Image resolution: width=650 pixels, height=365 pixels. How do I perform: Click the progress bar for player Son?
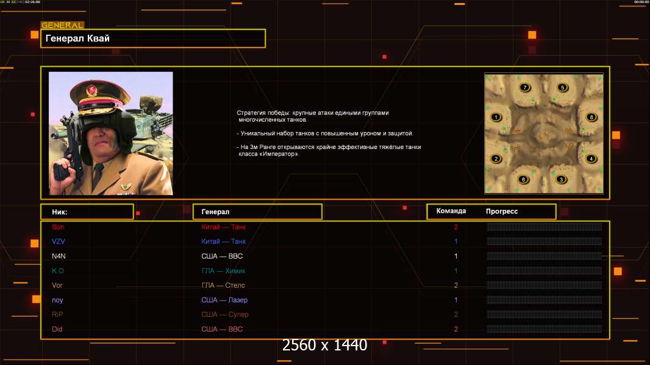[544, 227]
